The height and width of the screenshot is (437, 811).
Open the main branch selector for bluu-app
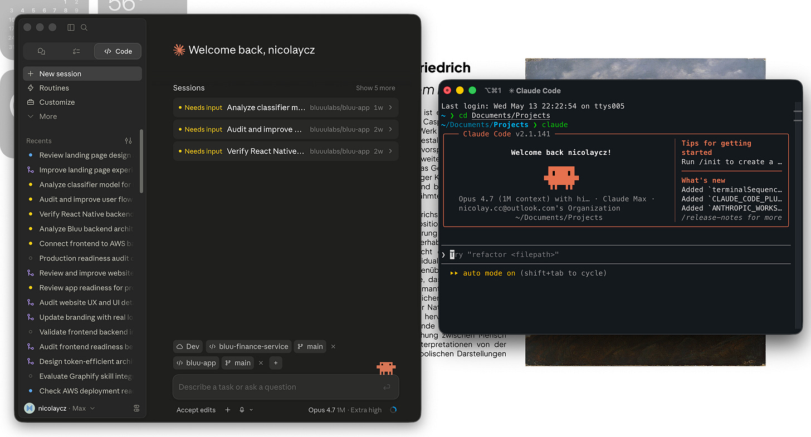(x=238, y=363)
